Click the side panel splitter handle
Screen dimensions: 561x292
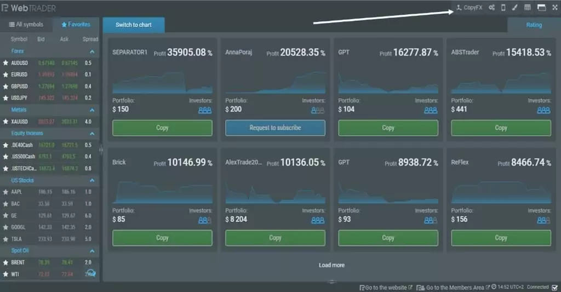tap(101, 150)
